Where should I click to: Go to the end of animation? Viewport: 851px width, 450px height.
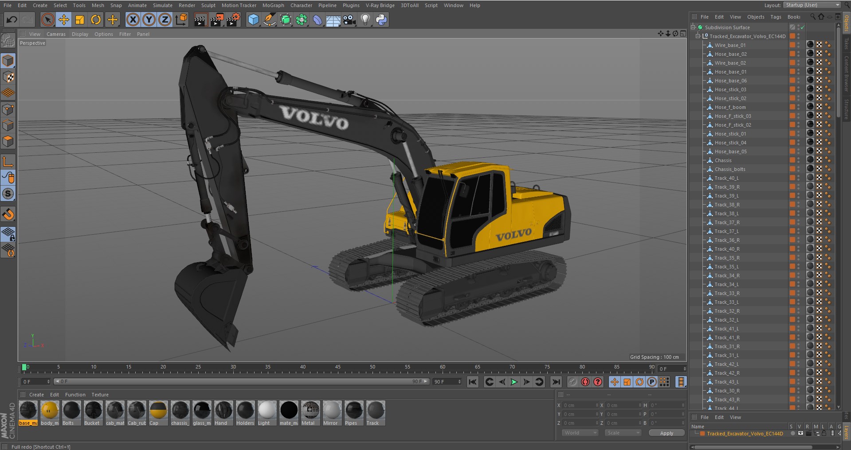(556, 382)
